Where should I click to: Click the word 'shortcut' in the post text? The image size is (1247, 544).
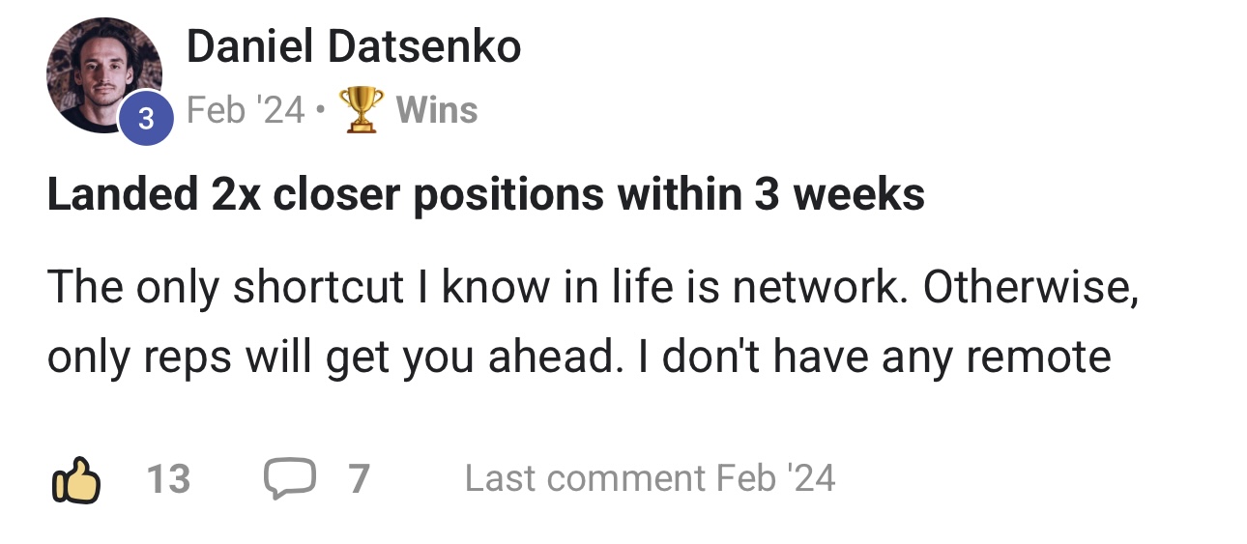pyautogui.click(x=317, y=287)
